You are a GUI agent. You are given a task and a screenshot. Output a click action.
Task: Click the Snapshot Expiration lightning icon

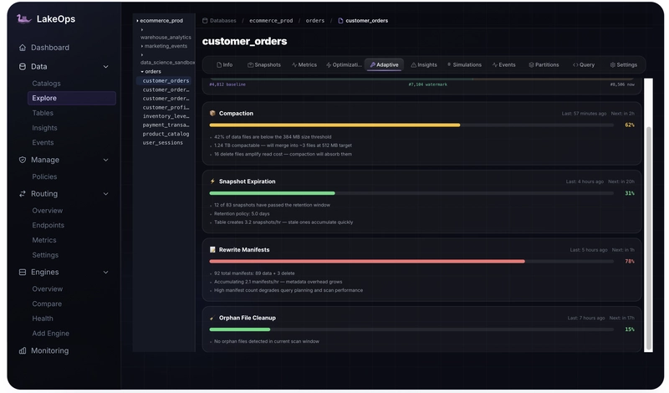tap(212, 181)
